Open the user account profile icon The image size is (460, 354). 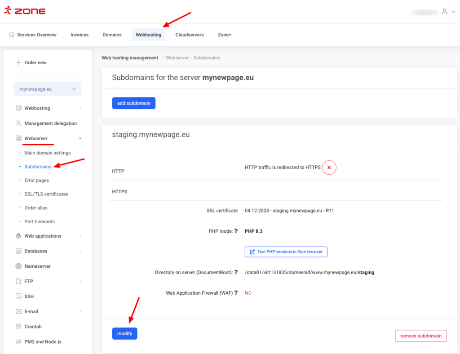(445, 12)
